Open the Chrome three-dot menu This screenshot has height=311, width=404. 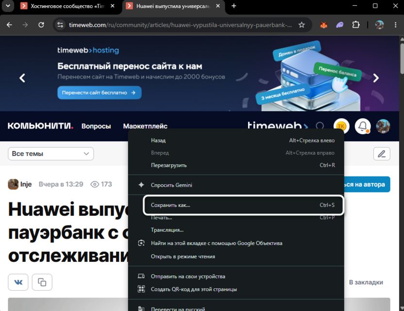tap(395, 25)
